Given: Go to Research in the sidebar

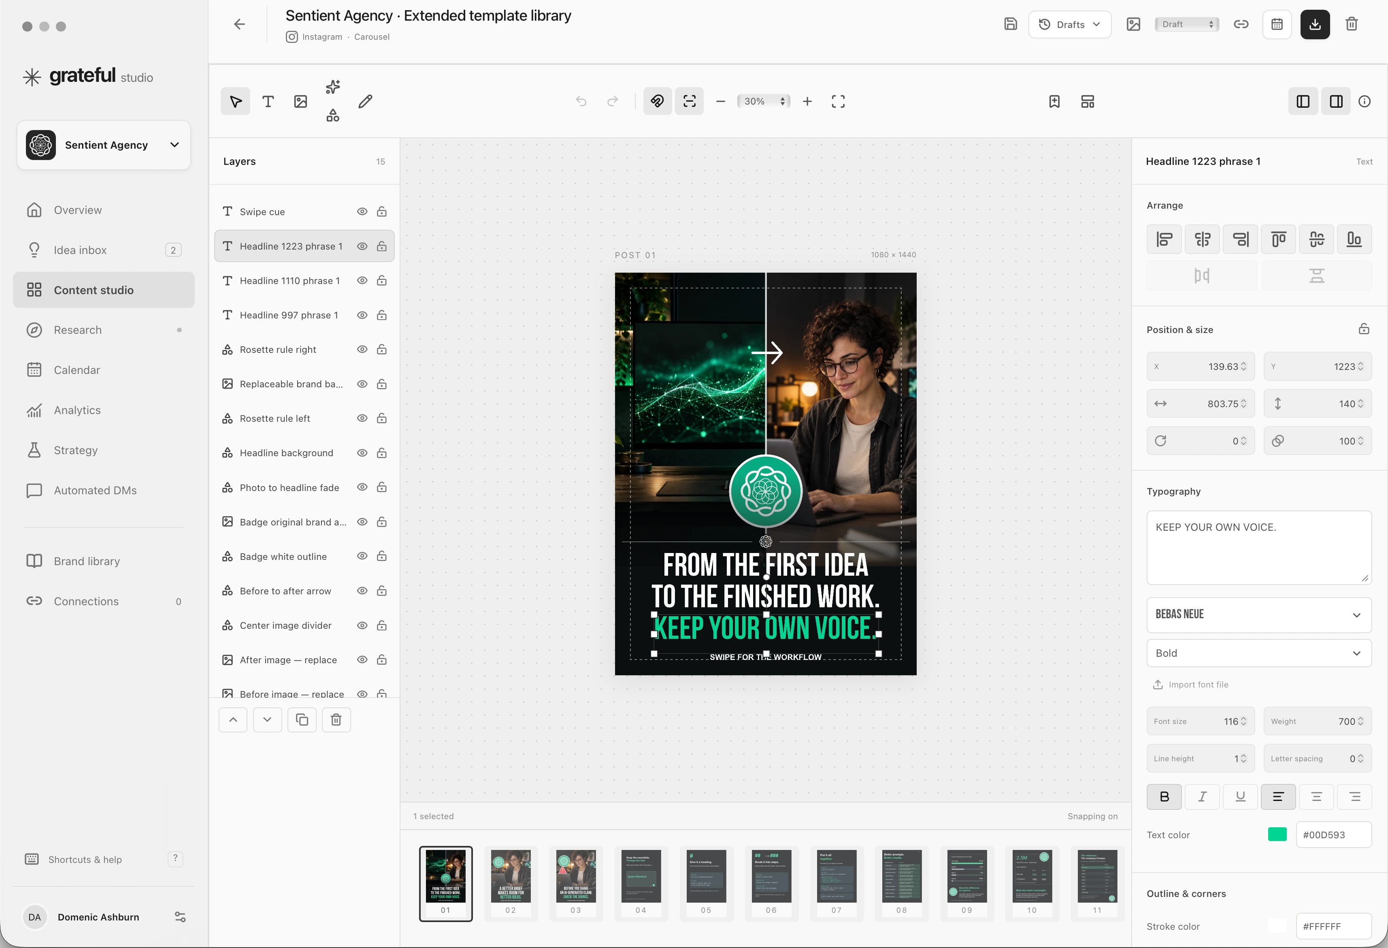Looking at the screenshot, I should pyautogui.click(x=104, y=330).
